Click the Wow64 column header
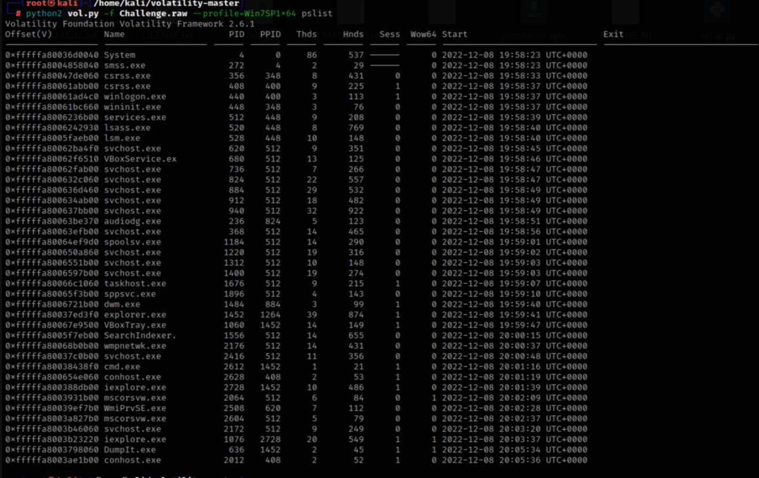 pos(423,34)
